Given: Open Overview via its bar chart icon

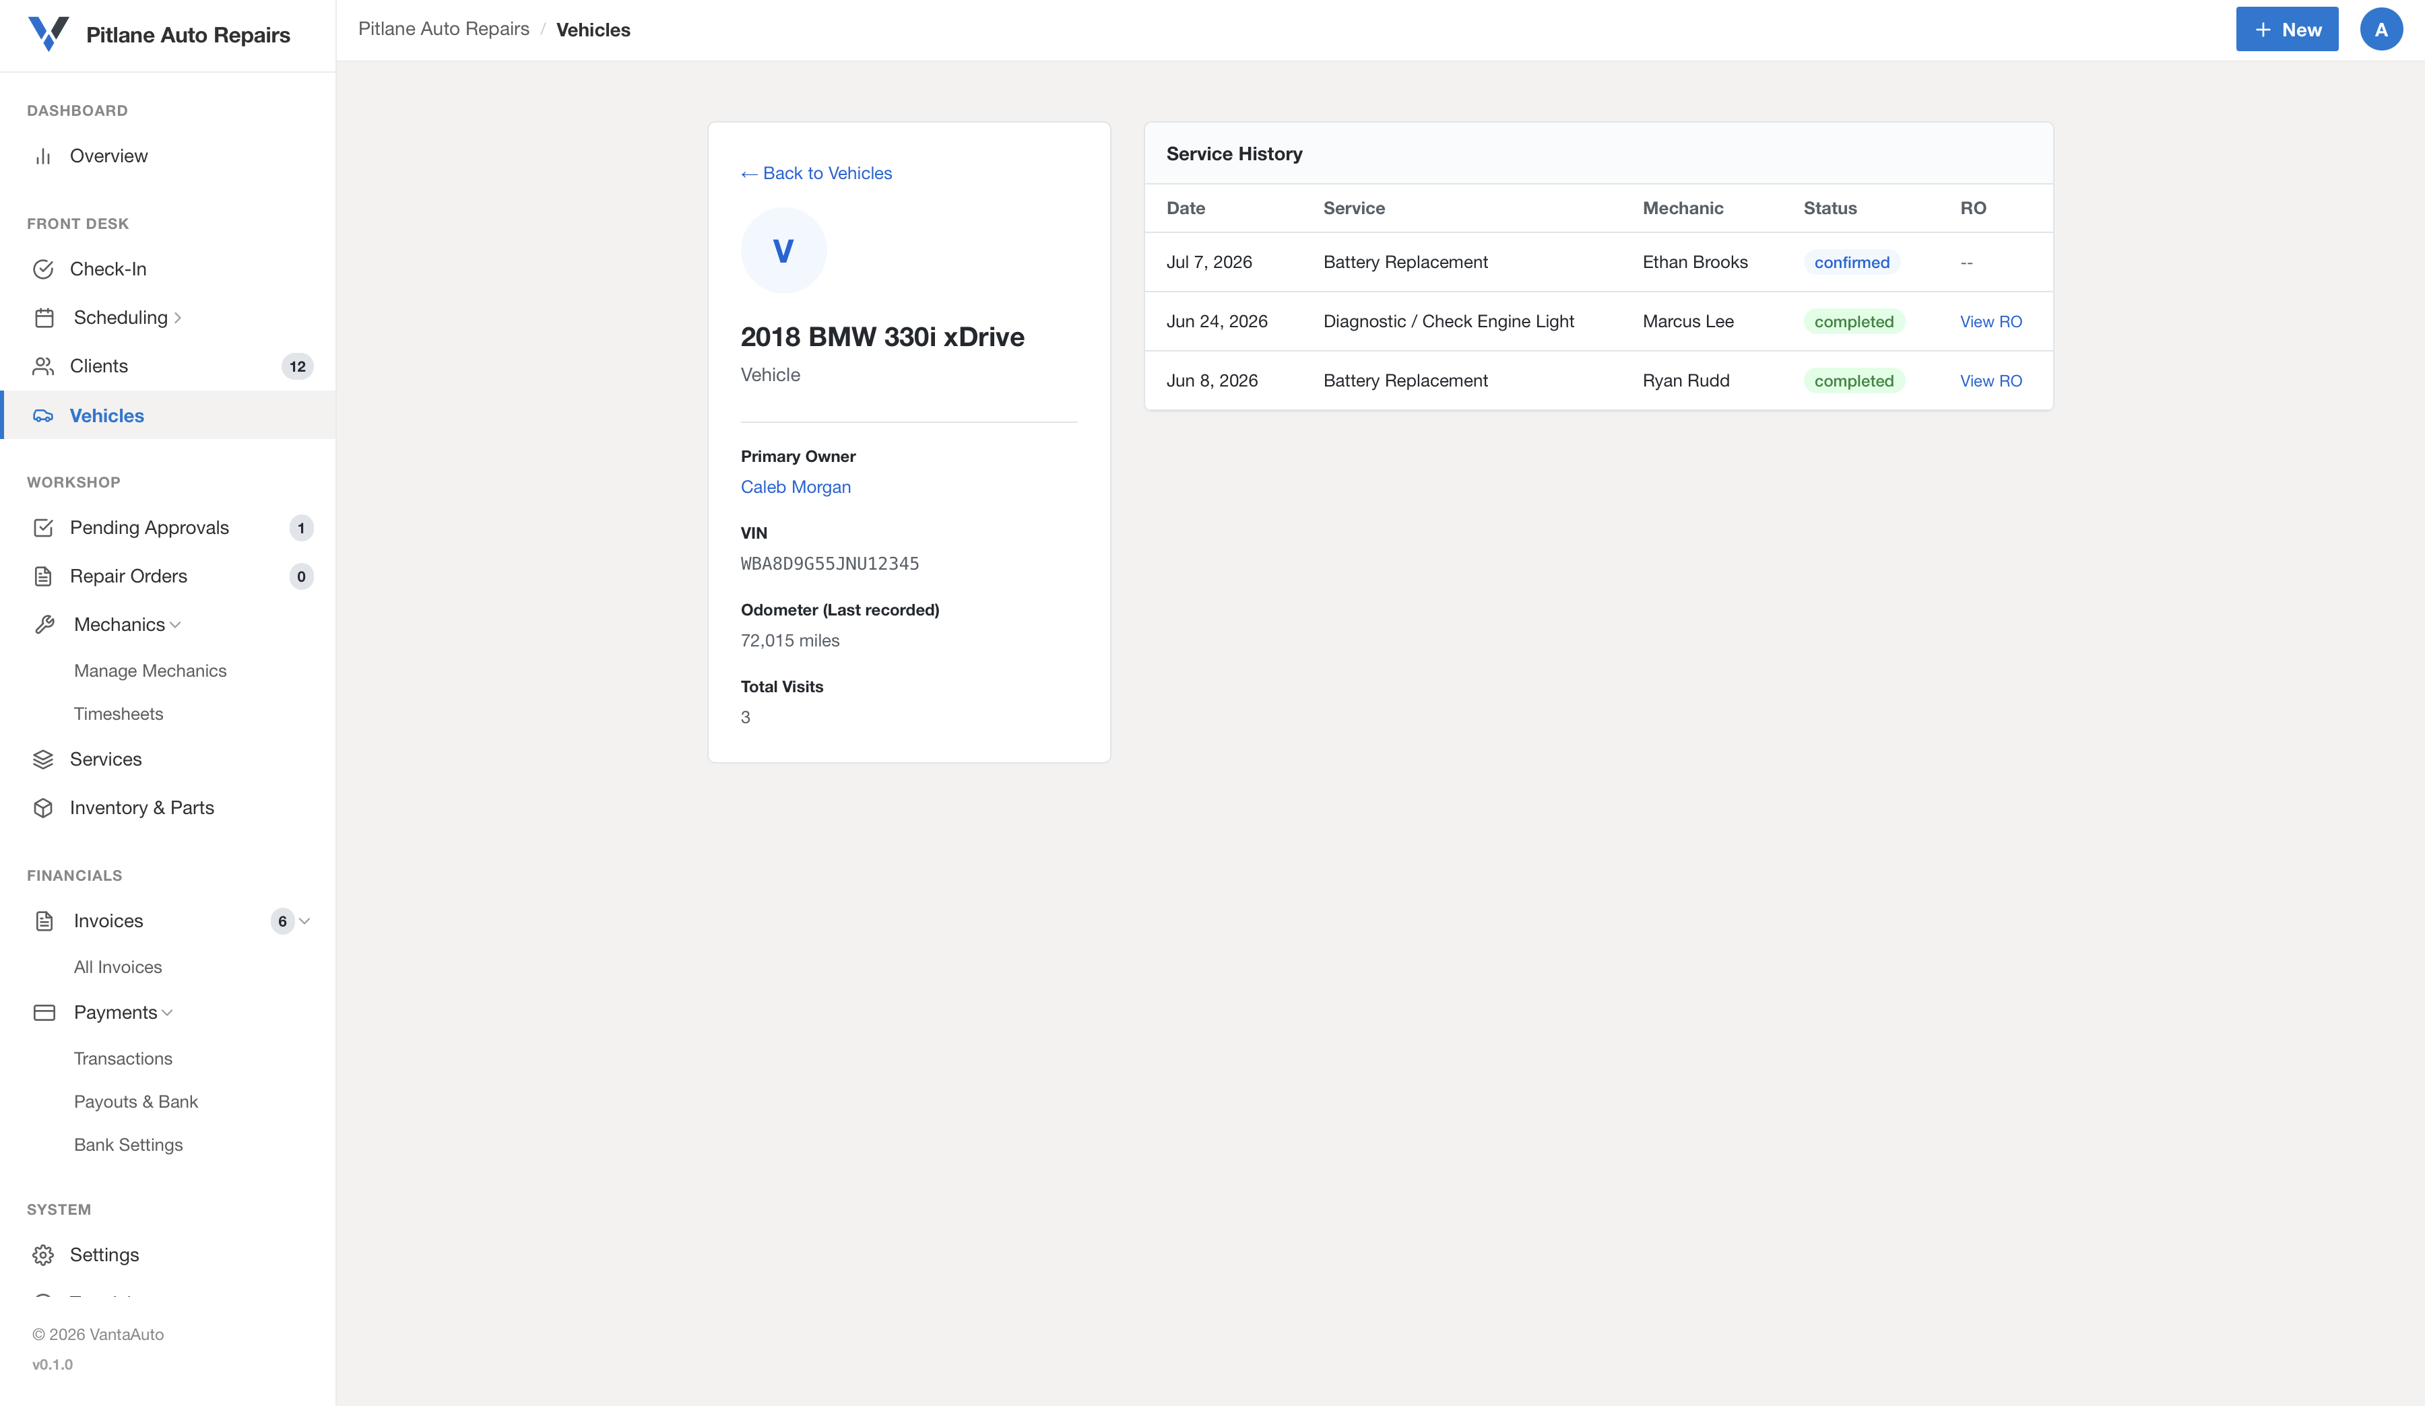Looking at the screenshot, I should [x=43, y=156].
